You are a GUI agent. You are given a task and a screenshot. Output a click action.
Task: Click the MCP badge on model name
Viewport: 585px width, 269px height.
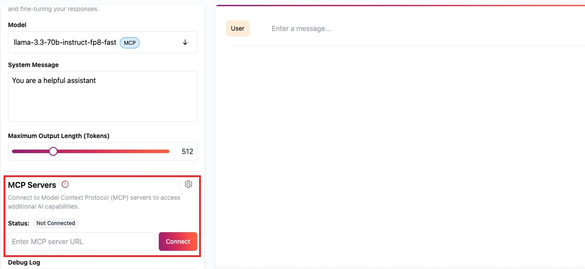click(x=130, y=43)
